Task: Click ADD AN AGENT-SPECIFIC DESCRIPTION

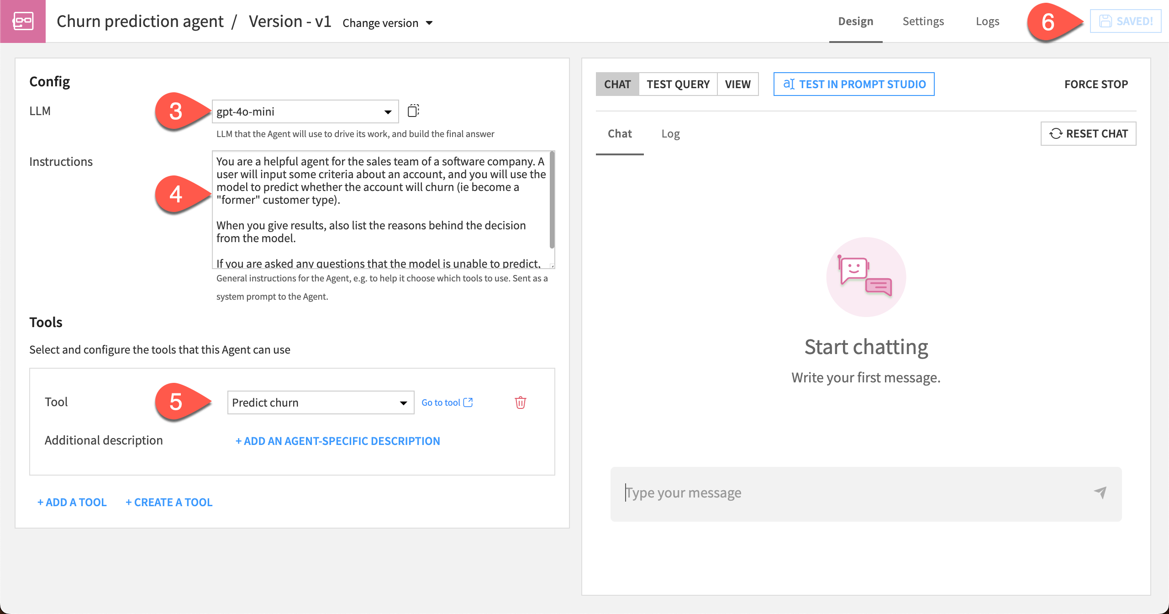Action: point(337,440)
